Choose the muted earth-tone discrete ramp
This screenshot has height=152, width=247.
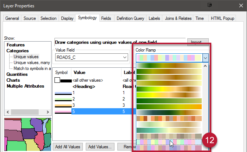tap(169, 136)
